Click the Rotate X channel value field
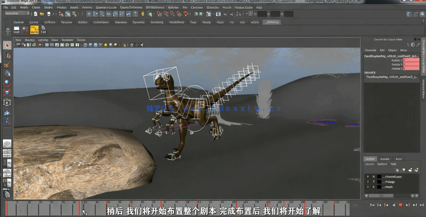Screen dimensions: 426x217 click(x=411, y=61)
